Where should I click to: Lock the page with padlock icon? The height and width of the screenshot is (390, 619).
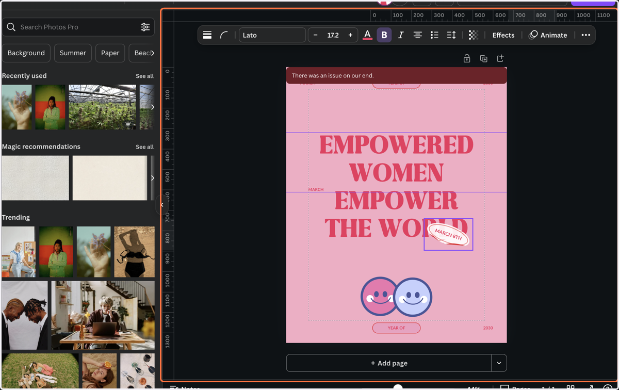pos(467,58)
